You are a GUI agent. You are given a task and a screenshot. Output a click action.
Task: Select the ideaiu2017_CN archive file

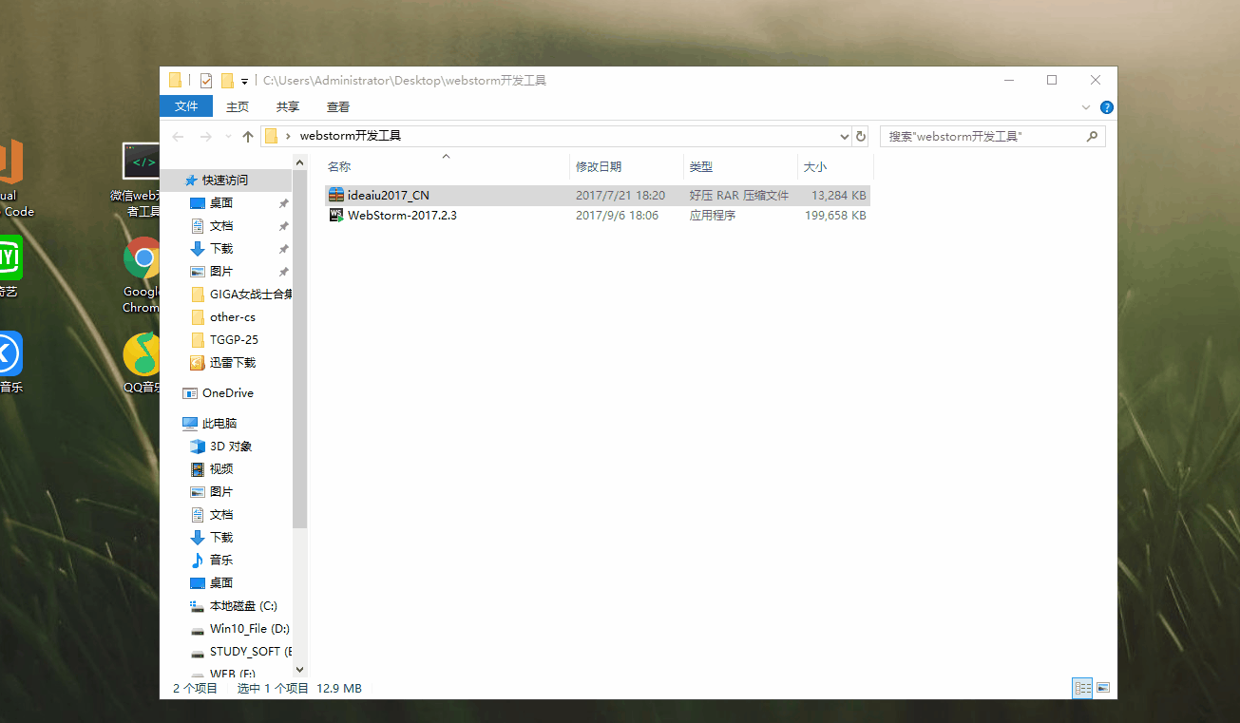pyautogui.click(x=597, y=195)
